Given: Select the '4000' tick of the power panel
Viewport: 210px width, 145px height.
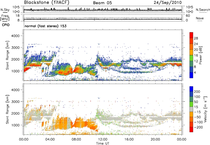Looking at the screenshot, I should 15,36.
